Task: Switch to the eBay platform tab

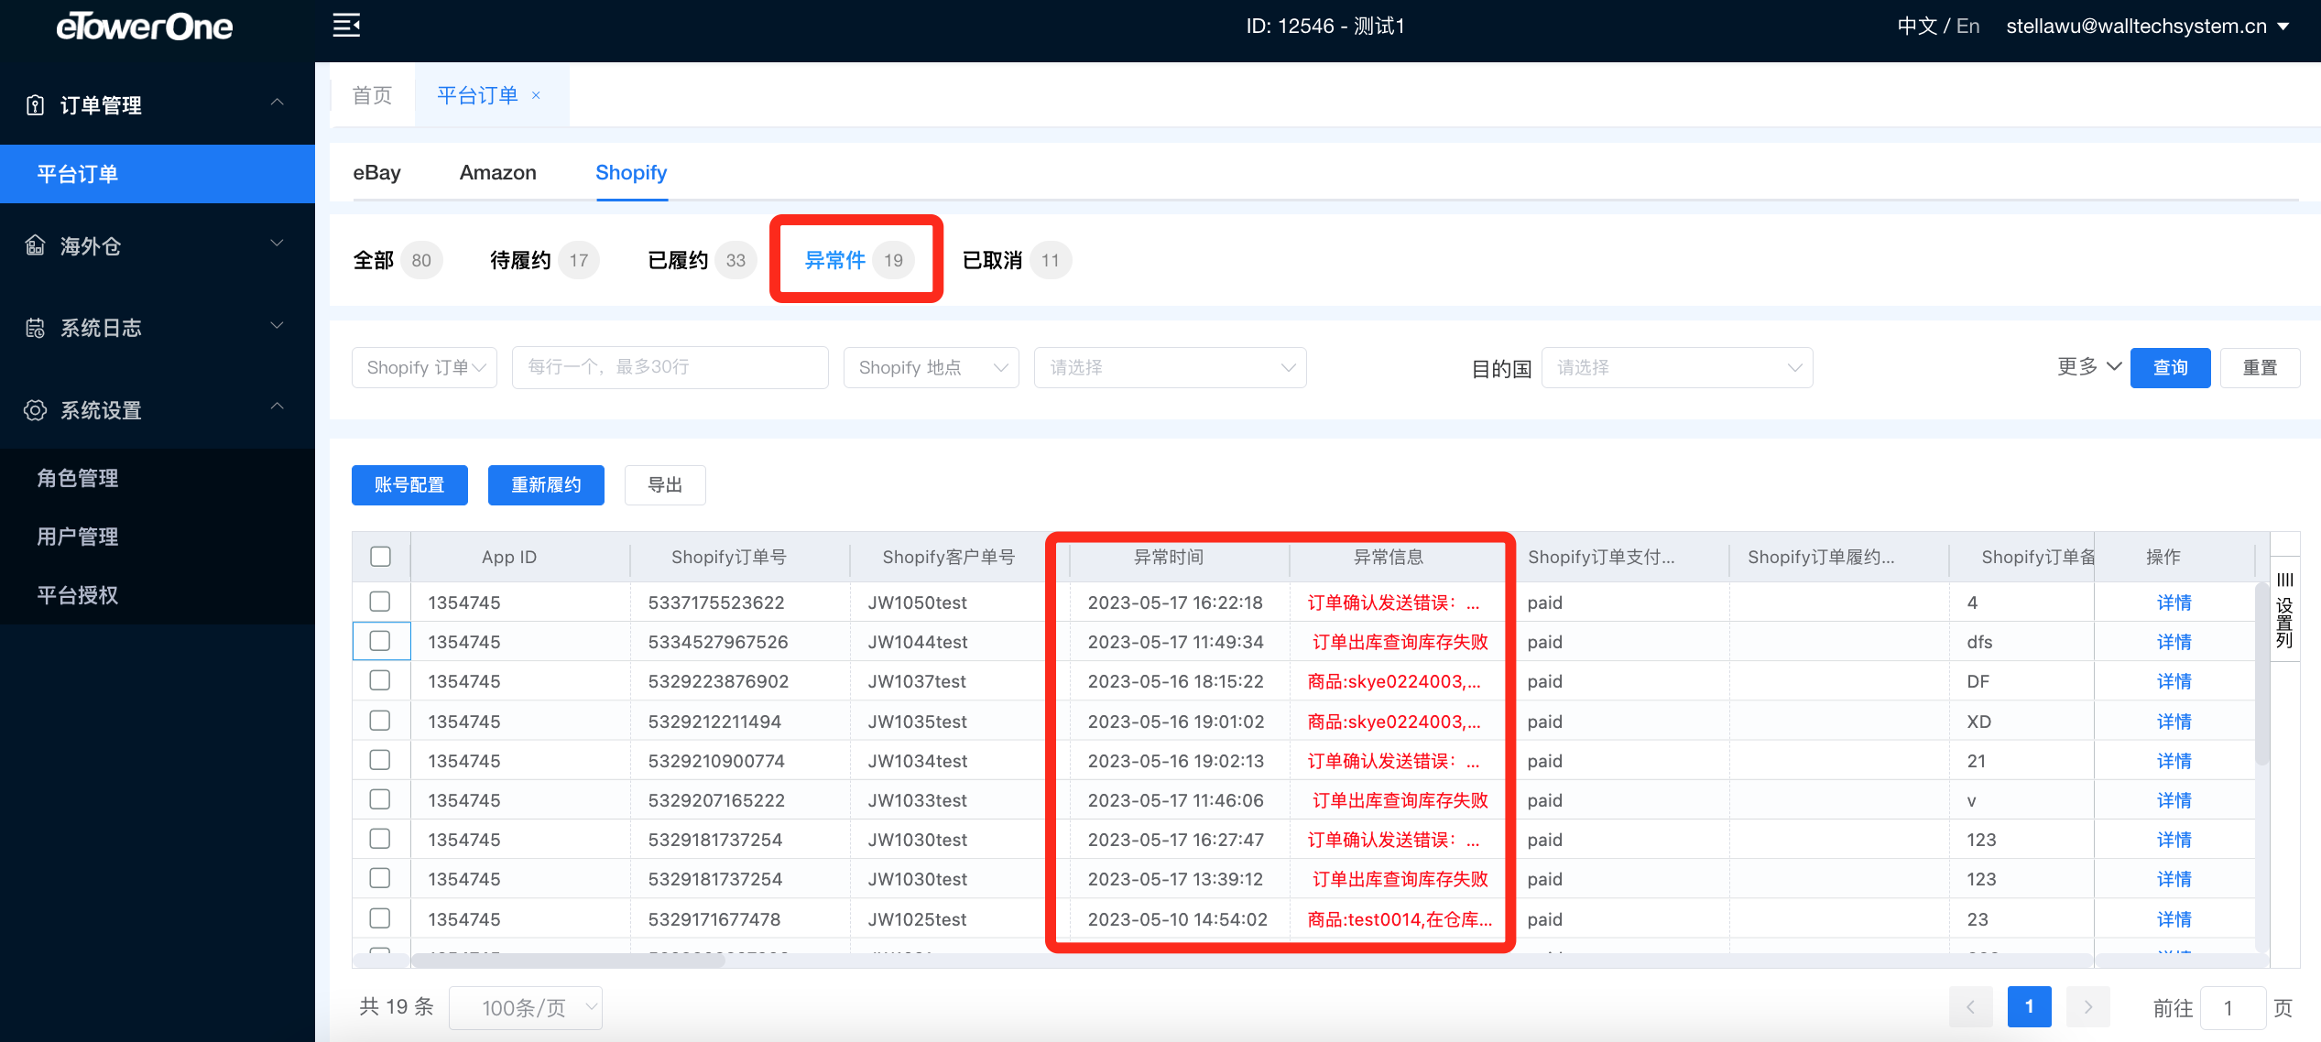Action: coord(376,172)
